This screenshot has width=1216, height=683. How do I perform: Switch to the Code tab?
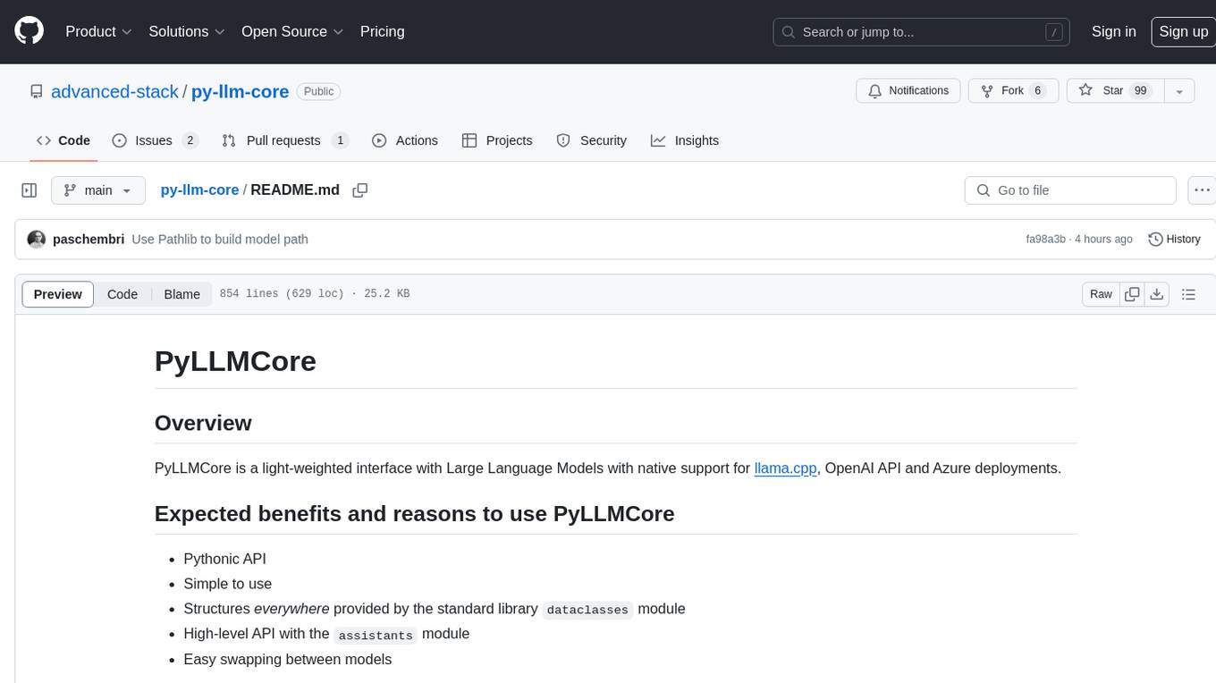click(63, 140)
